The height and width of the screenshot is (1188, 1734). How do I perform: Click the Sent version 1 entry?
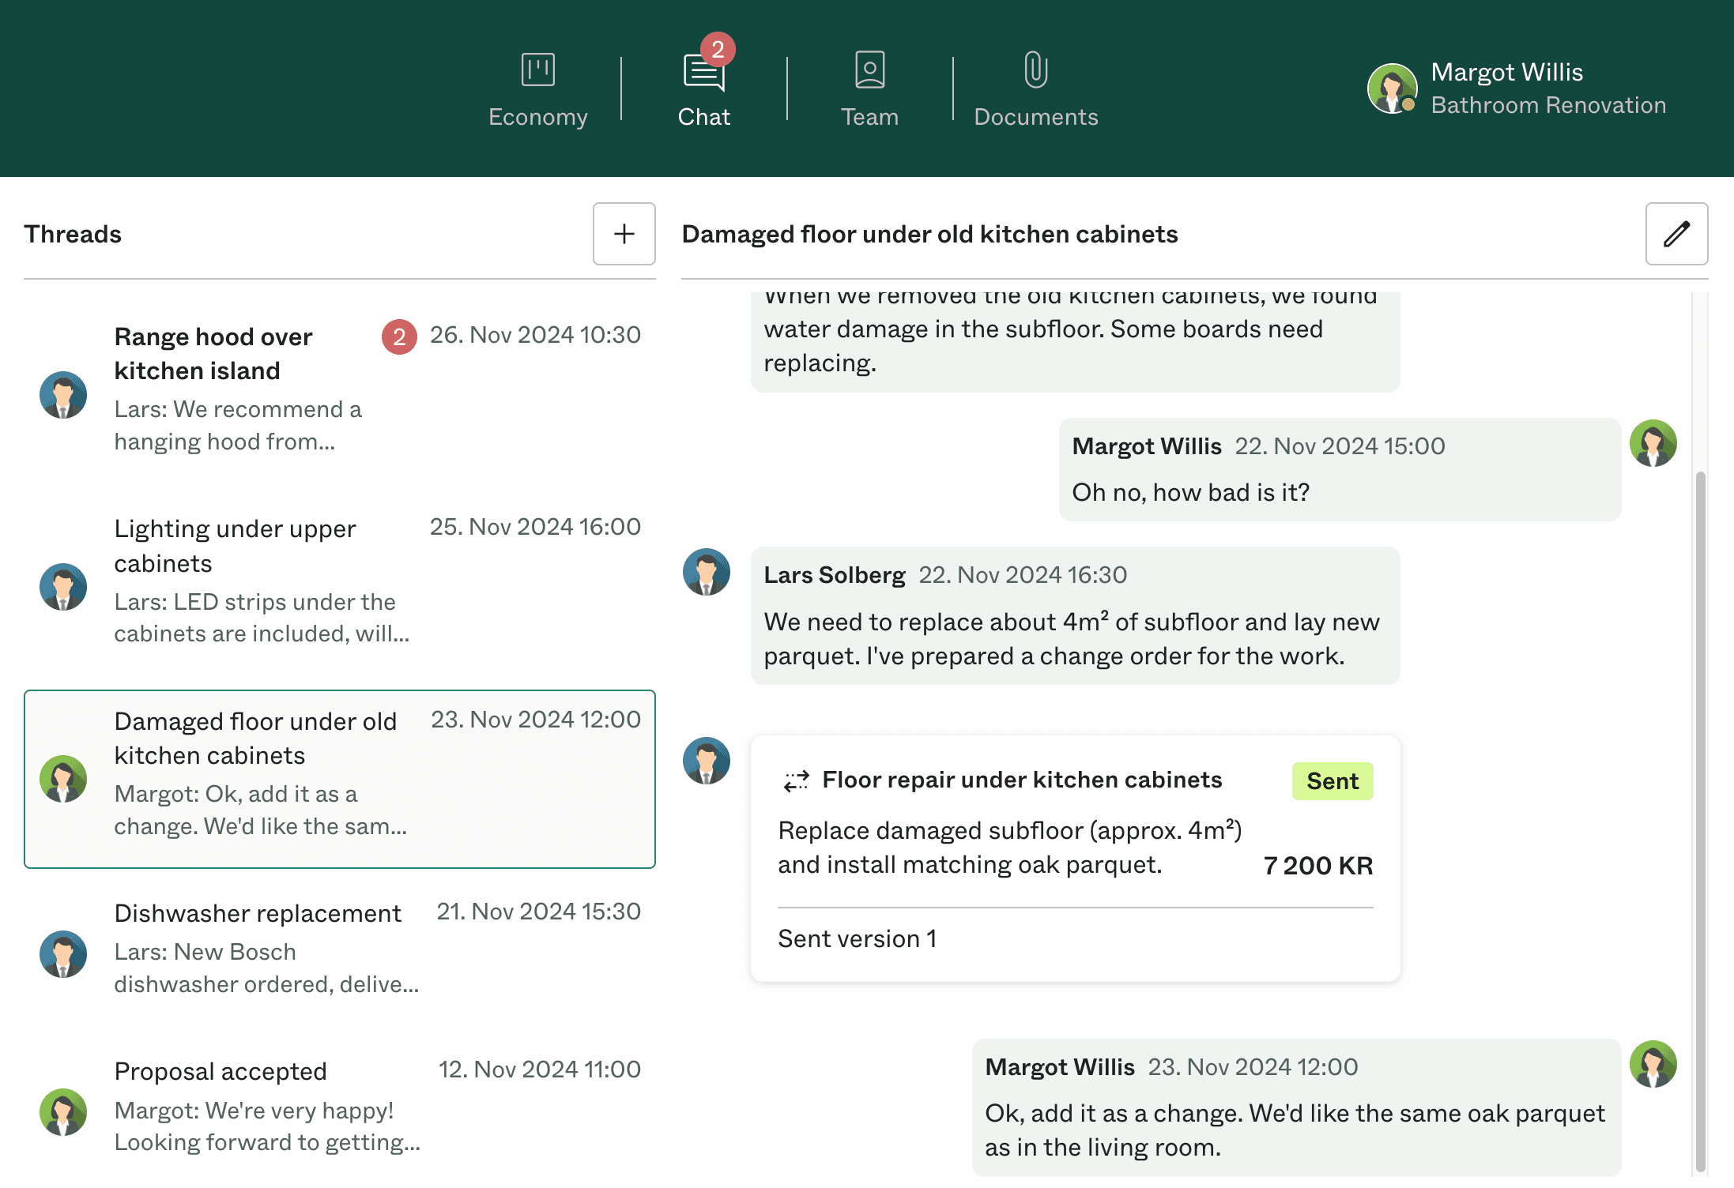click(857, 938)
